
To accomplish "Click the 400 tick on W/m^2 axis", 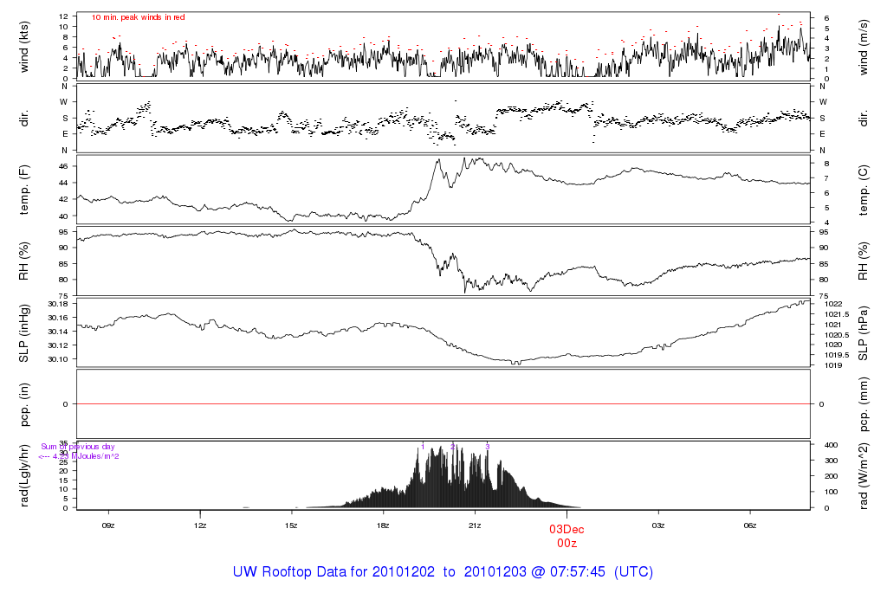I will click(831, 446).
